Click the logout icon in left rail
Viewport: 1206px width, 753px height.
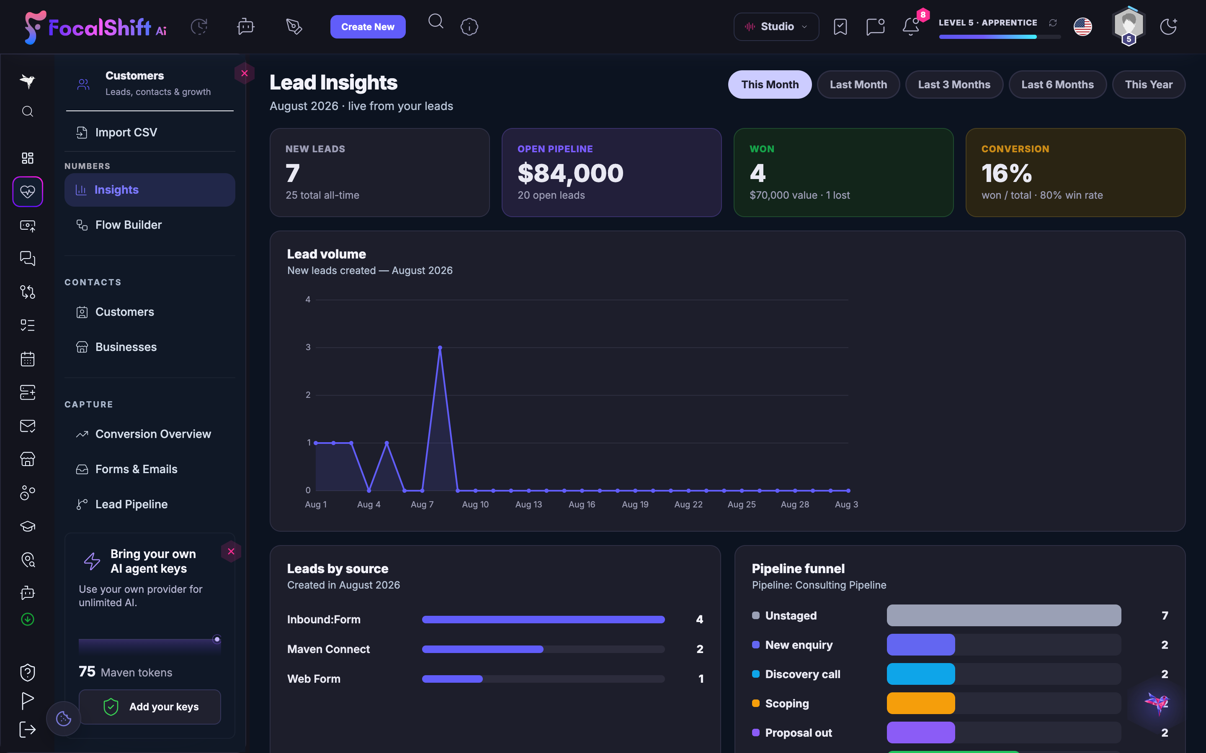pyautogui.click(x=28, y=730)
